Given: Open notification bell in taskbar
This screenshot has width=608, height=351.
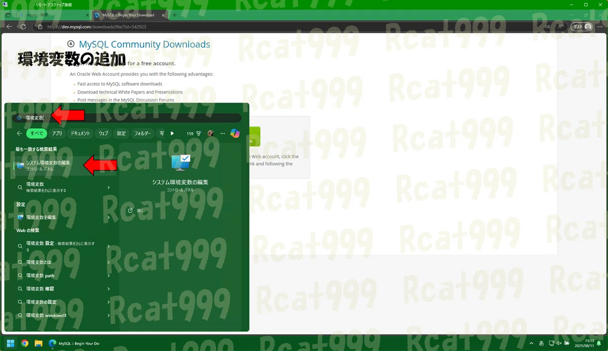Looking at the screenshot, I should click(599, 343).
